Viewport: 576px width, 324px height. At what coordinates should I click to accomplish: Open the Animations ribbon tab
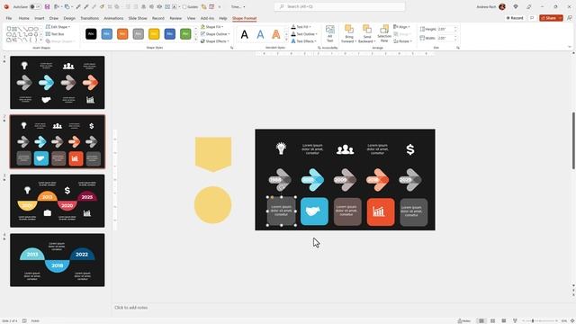(x=113, y=18)
